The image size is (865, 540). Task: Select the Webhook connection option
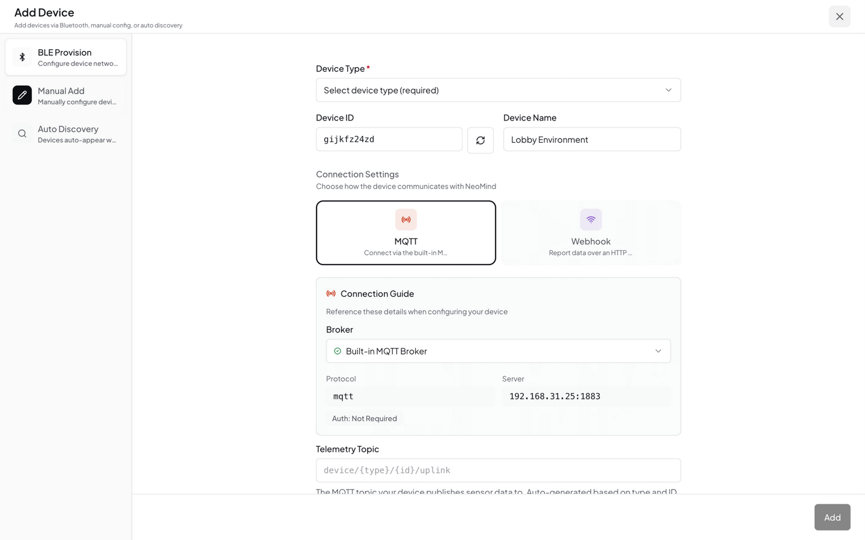(591, 233)
